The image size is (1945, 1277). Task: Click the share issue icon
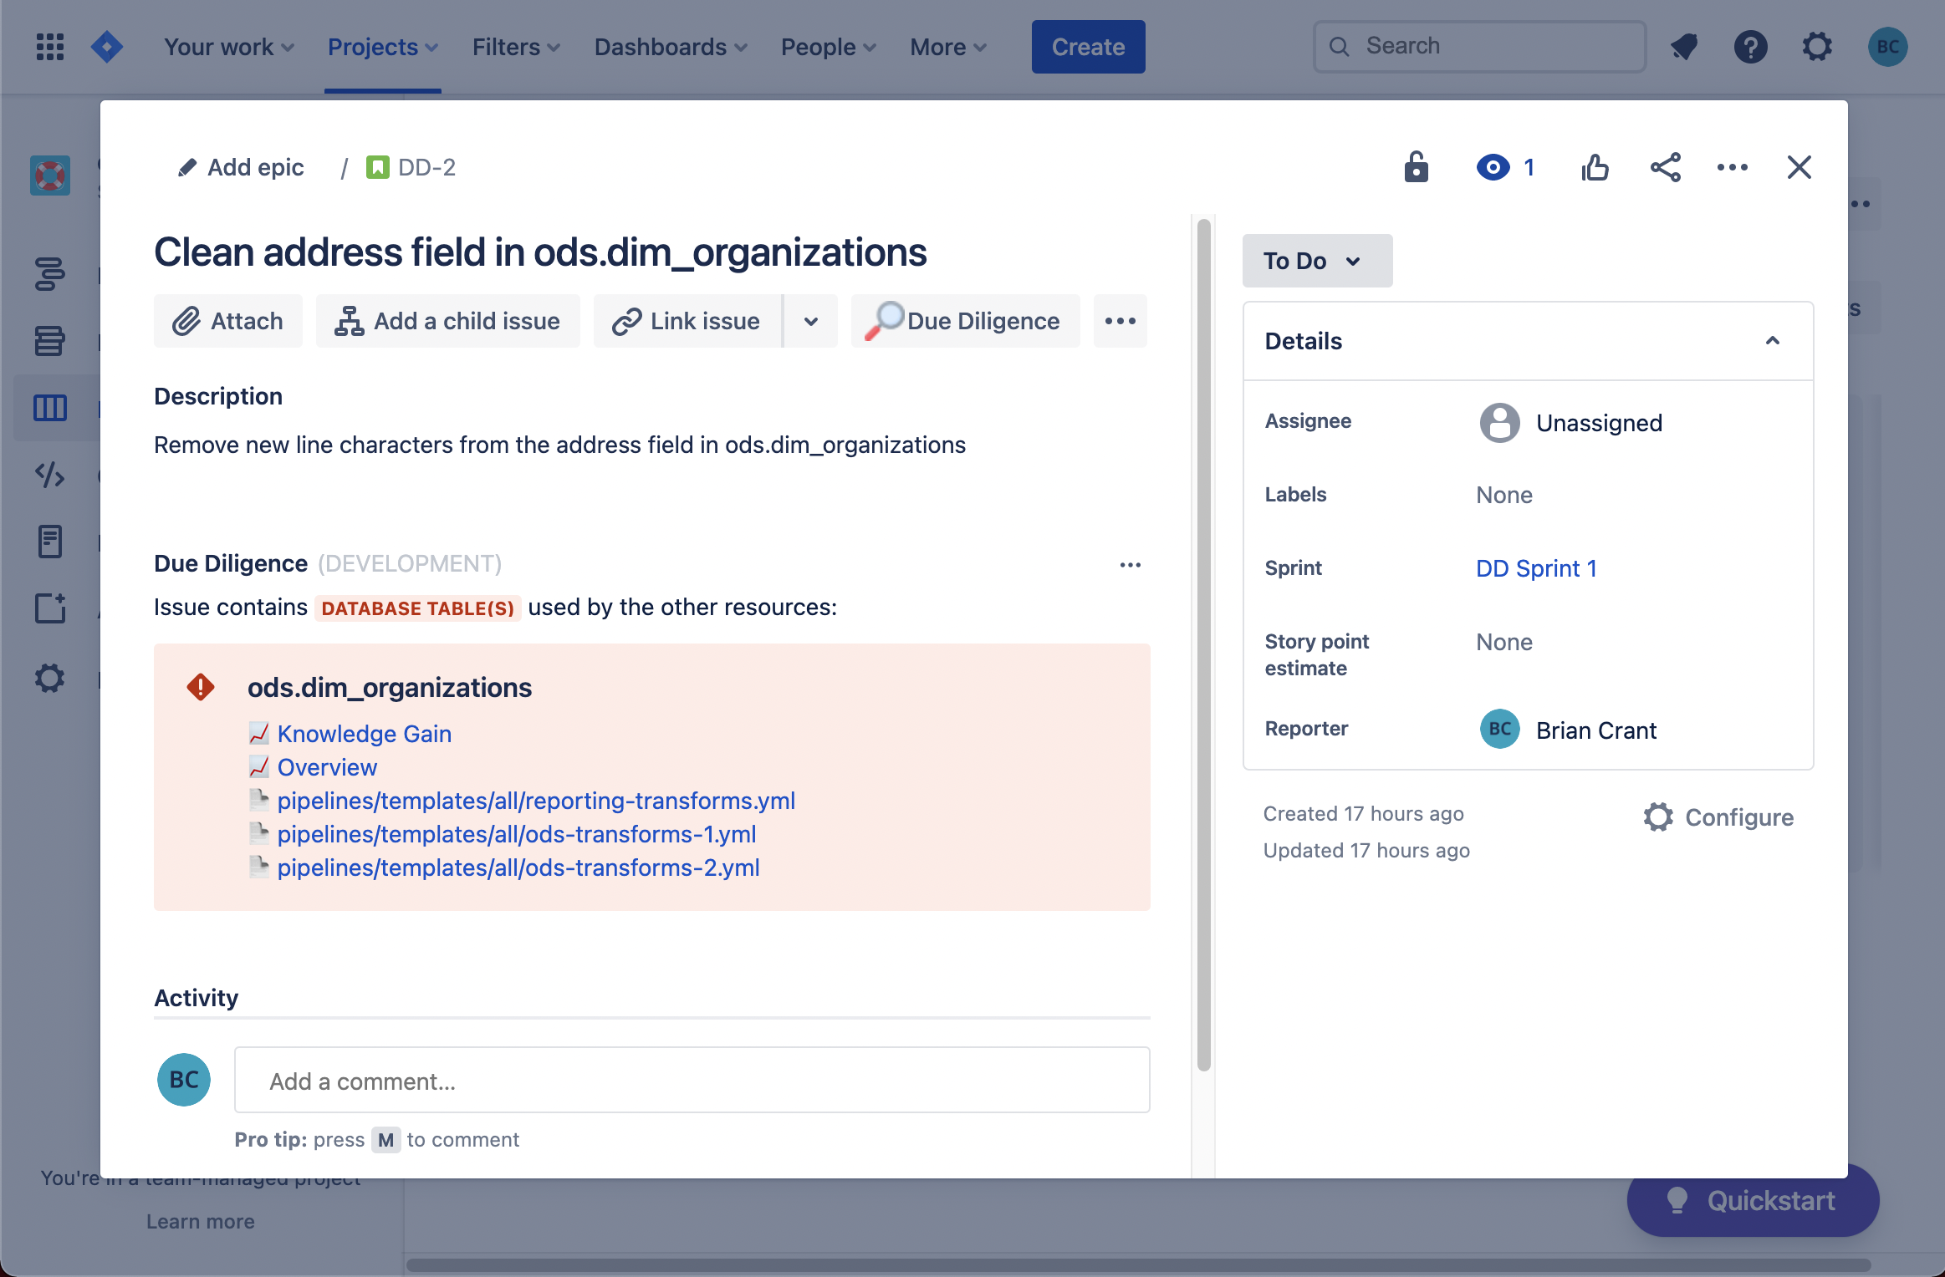[1665, 167]
